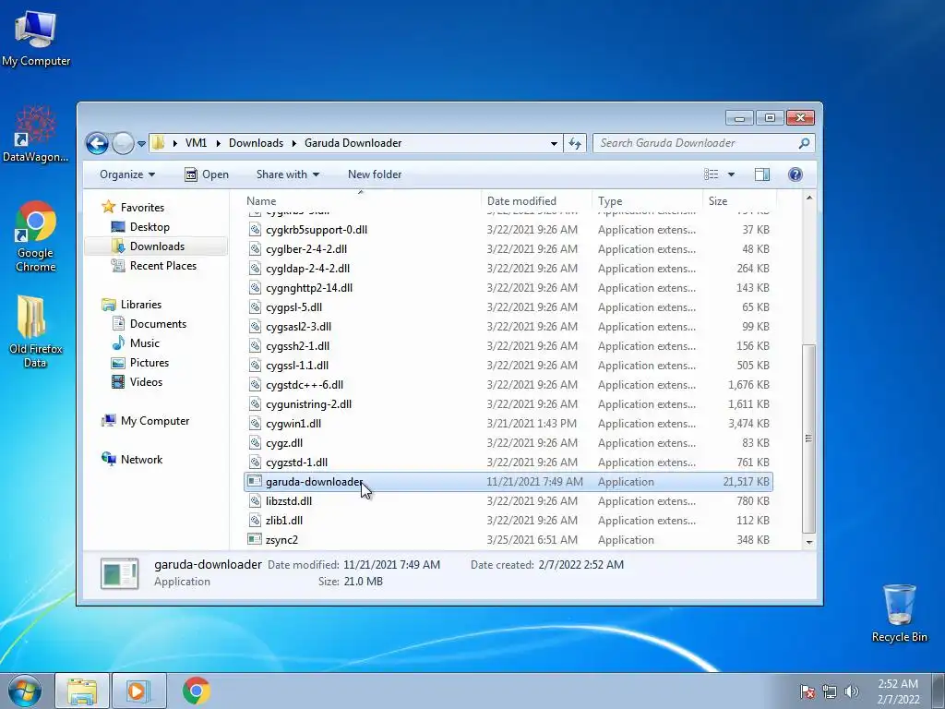Select file cygkrb5support-0.dll
The width and height of the screenshot is (945, 709).
click(x=316, y=230)
